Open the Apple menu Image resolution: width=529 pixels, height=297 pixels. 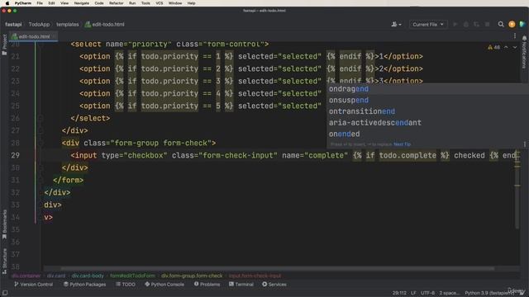coord(7,3)
